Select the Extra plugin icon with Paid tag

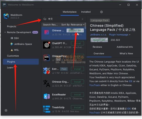[x=47, y=71]
